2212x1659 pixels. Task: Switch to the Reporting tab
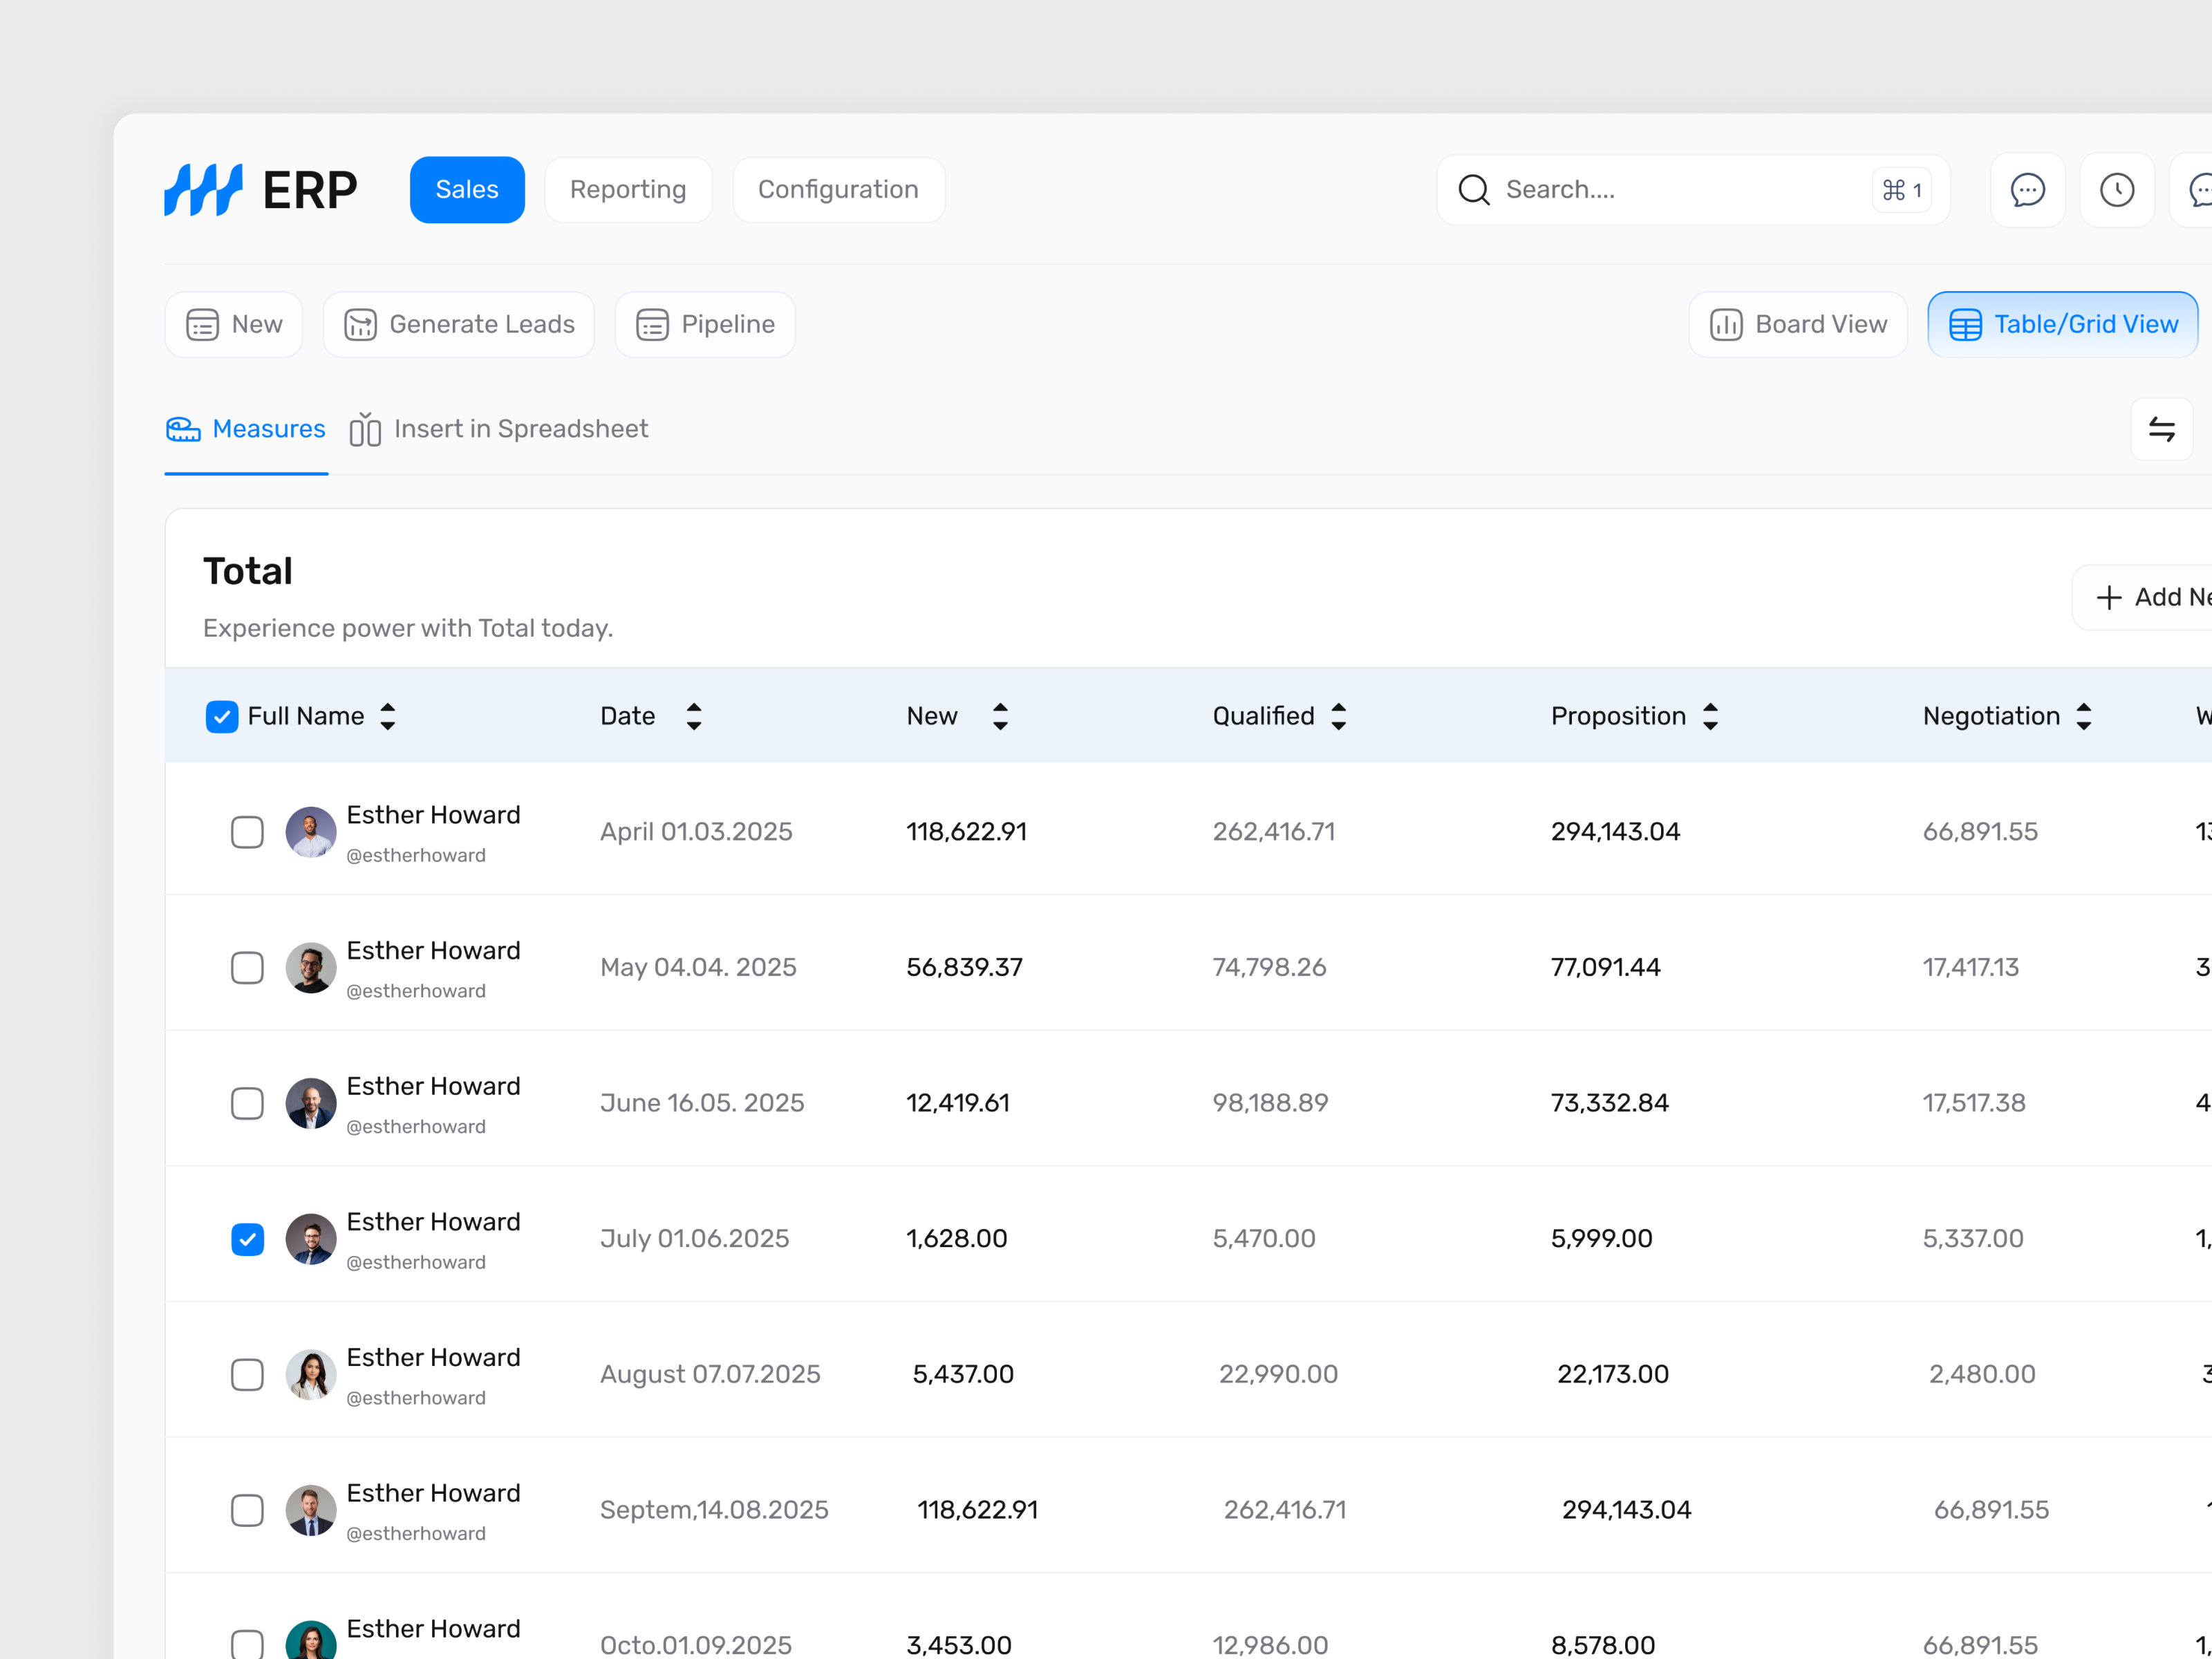tap(628, 189)
